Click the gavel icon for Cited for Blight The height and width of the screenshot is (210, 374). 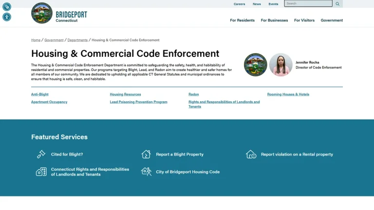click(x=41, y=154)
